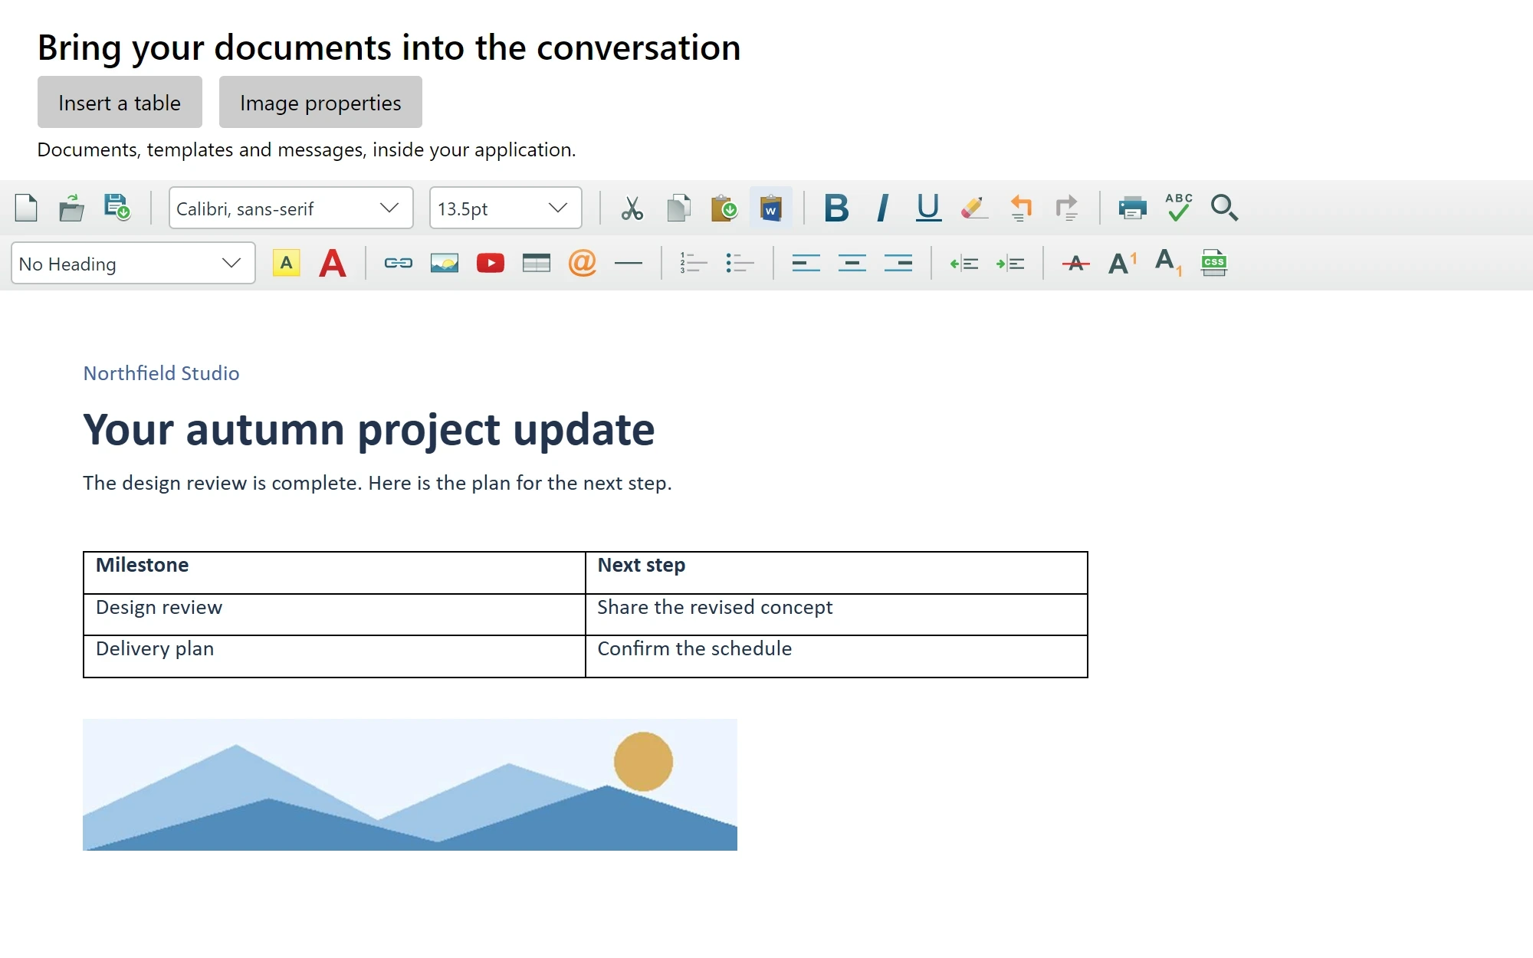Viewport: 1533px width, 958px height.
Task: Clear formatting with the eraser icon
Action: click(x=973, y=208)
